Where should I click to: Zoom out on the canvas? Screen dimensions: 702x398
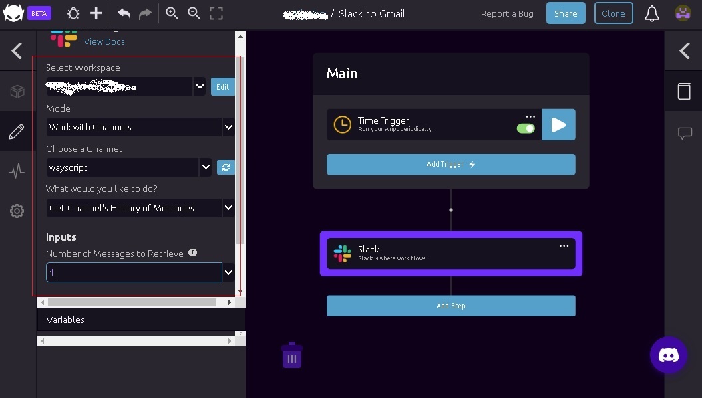click(194, 13)
